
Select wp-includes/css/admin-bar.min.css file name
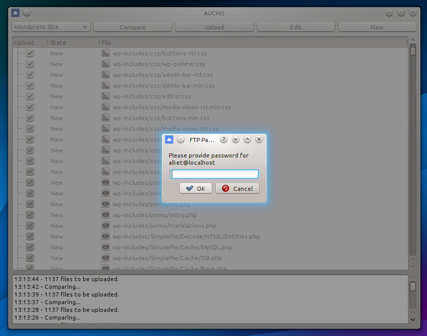(164, 86)
